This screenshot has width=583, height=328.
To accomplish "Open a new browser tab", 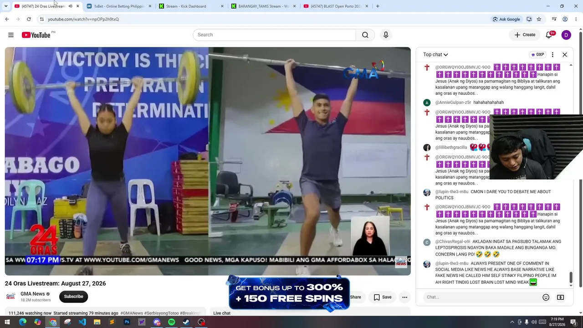I will pyautogui.click(x=378, y=6).
